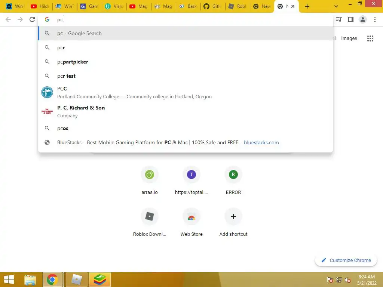Click the Chrome taskbar icon
Viewport: 383px width, 287px height.
pyautogui.click(x=53, y=280)
